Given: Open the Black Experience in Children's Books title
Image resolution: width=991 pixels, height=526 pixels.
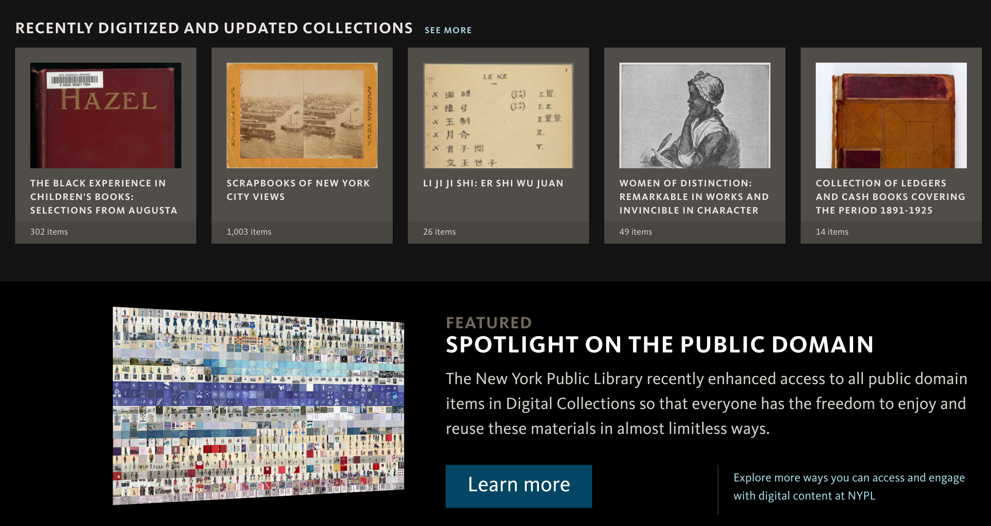Looking at the screenshot, I should [103, 197].
